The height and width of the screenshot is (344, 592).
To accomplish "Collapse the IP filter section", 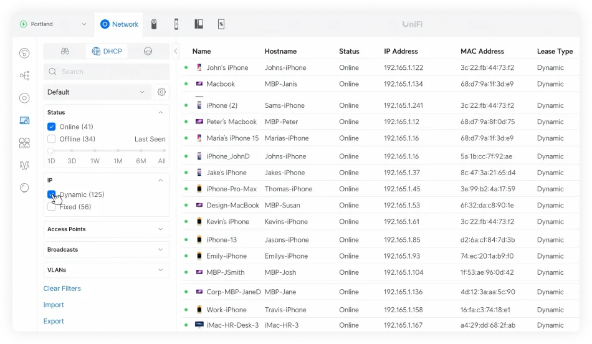I will point(160,180).
